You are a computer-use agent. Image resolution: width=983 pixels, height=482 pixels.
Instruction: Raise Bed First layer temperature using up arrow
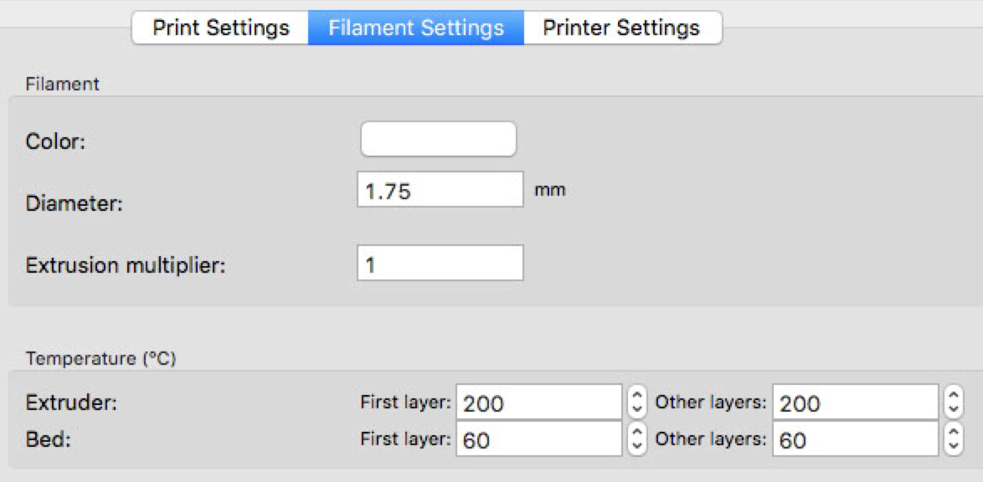(x=636, y=433)
